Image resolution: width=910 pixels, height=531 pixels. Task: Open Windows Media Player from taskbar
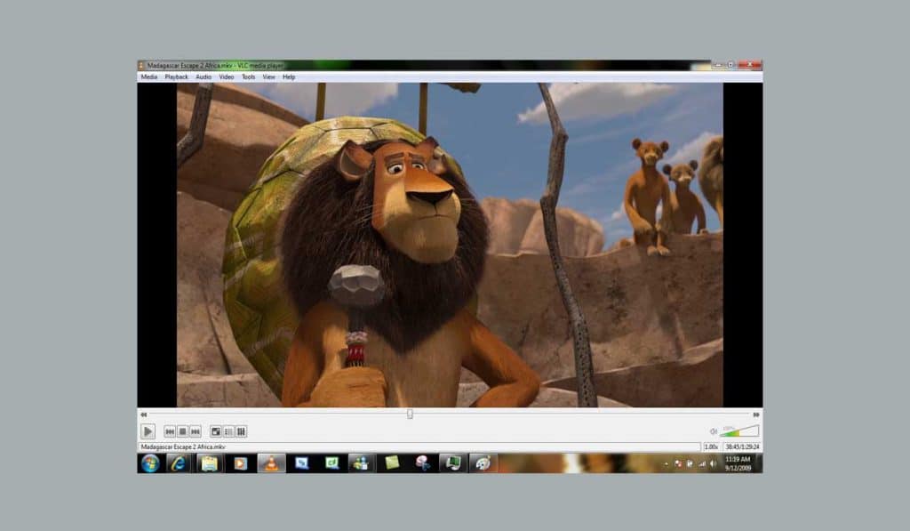(x=240, y=463)
